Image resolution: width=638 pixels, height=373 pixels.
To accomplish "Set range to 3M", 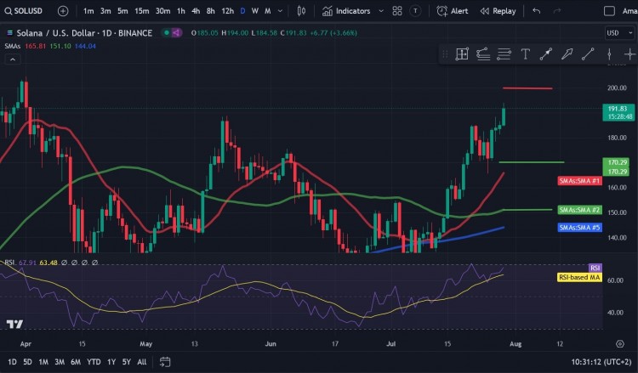I will 60,362.
